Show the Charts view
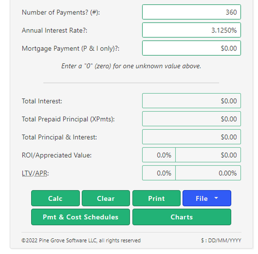 point(182,217)
